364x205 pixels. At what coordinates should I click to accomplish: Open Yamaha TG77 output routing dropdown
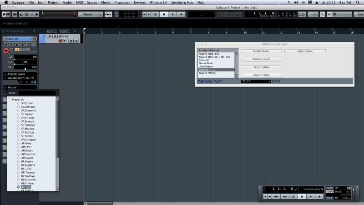coord(20,78)
